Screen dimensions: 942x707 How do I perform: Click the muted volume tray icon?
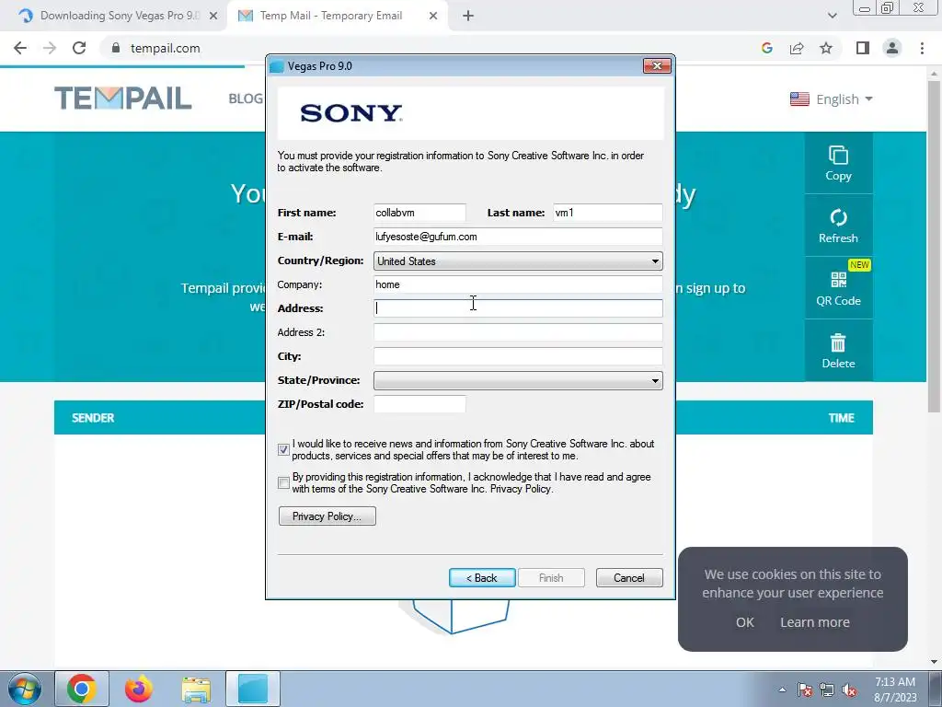849,690
